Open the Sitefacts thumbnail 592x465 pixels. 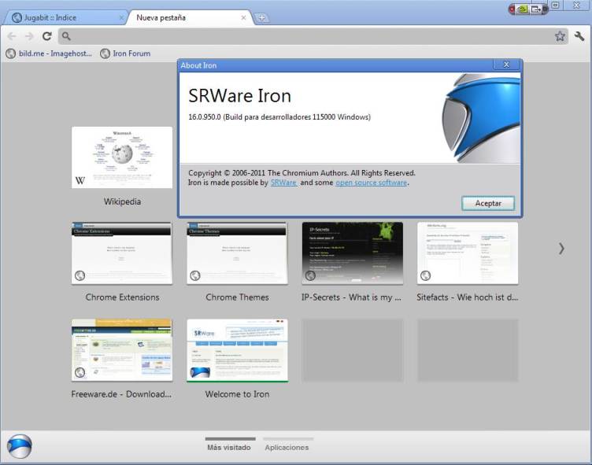[468, 253]
